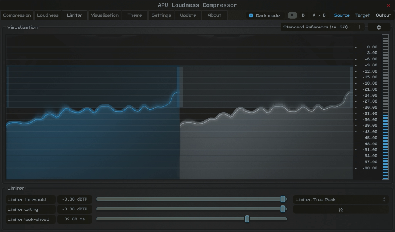
Task: Click the -30.00 scale label
Action: click(370, 108)
